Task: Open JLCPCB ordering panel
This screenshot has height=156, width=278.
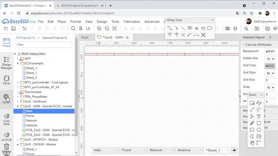Action: coord(7,137)
